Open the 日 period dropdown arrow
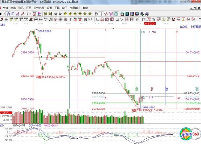201x144 pixels. [4, 14]
